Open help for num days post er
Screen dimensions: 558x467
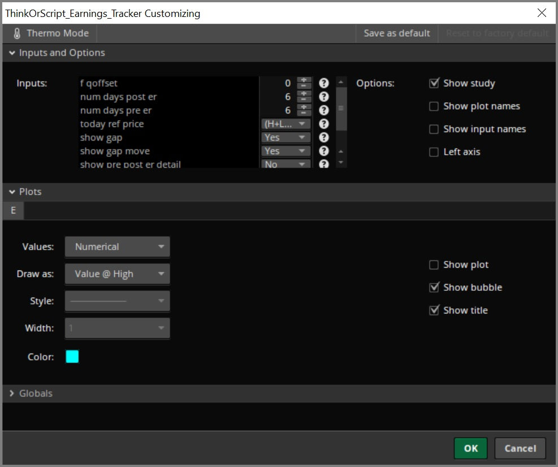[x=324, y=97]
